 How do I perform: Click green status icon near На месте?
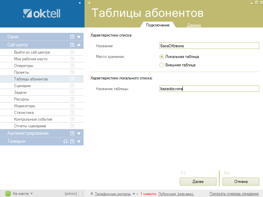[x=8, y=194]
